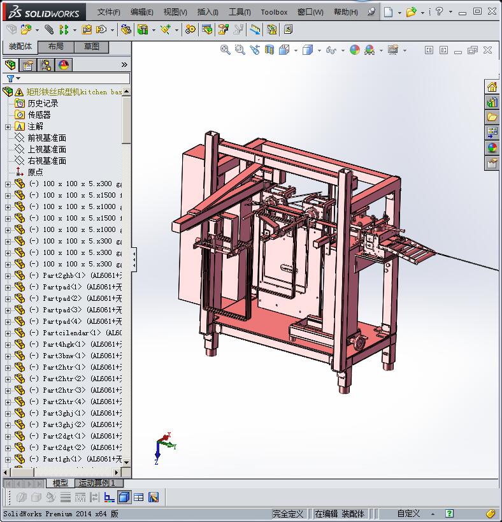Viewport: 502px width, 522px height.
Task: Click the Linear Component Pattern icon
Action: click(64, 29)
